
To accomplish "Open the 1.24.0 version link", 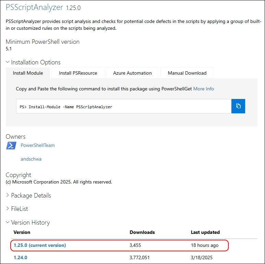I will click(20, 257).
